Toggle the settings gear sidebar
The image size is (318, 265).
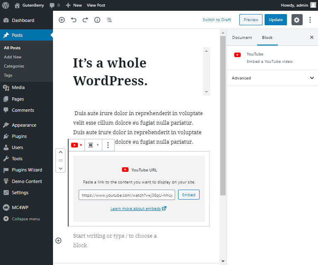click(297, 19)
